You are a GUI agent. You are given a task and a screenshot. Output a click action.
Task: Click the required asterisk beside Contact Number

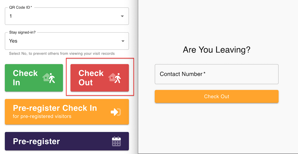click(205, 74)
